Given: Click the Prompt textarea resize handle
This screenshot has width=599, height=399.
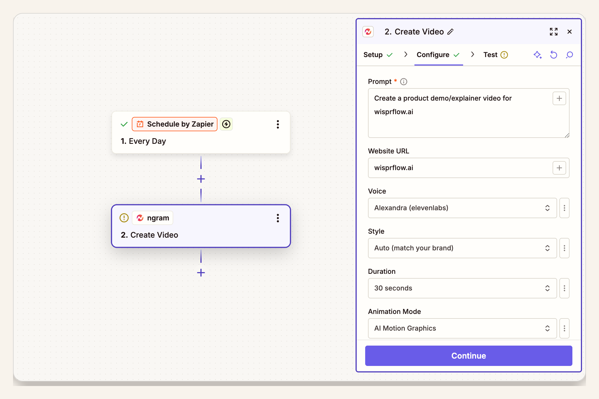Looking at the screenshot, I should tap(567, 135).
